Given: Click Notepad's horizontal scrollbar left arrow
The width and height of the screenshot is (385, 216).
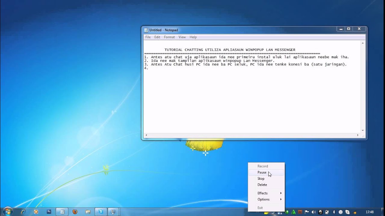Looking at the screenshot, I should 146,135.
